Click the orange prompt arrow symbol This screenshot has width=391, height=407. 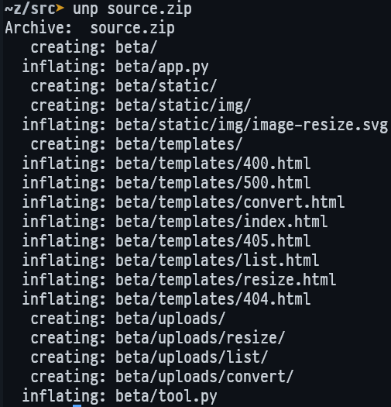[x=60, y=8]
